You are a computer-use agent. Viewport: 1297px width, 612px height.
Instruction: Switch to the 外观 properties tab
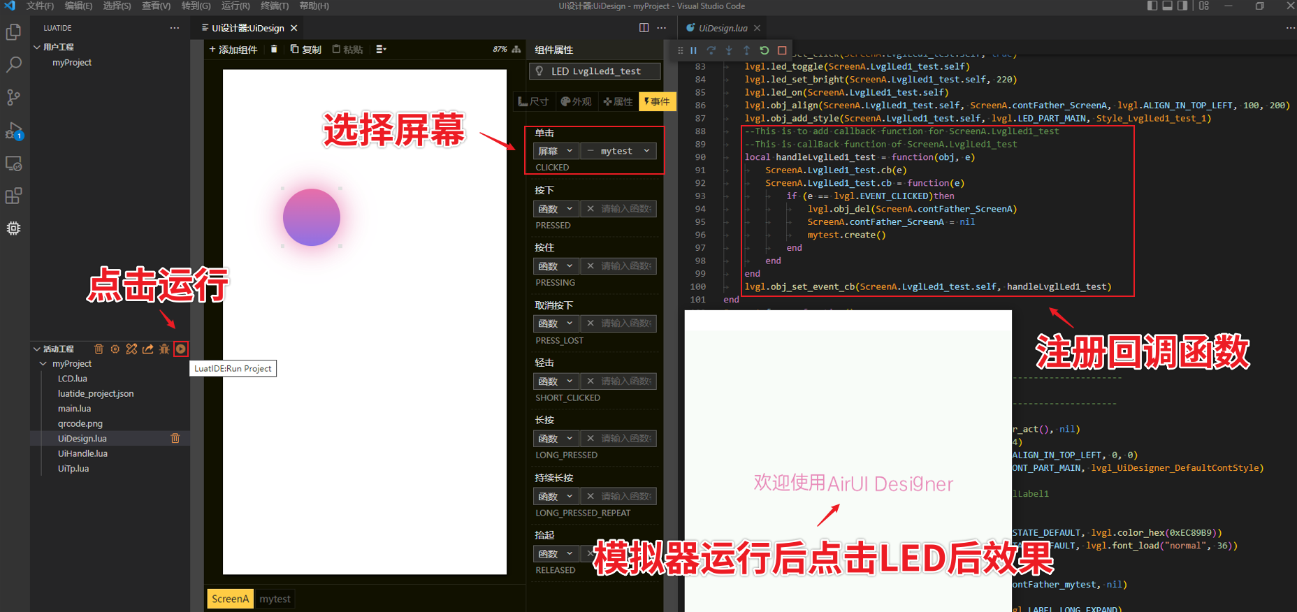576,101
